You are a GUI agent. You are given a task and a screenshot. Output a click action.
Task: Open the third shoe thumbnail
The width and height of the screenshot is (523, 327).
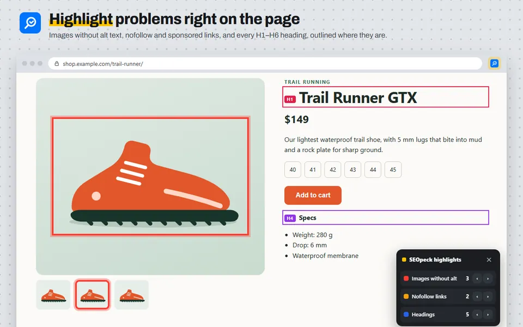point(131,295)
